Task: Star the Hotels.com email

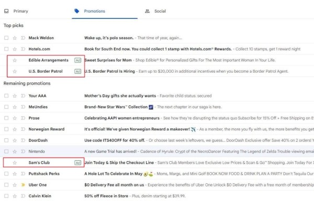Action: pyautogui.click(x=15, y=49)
